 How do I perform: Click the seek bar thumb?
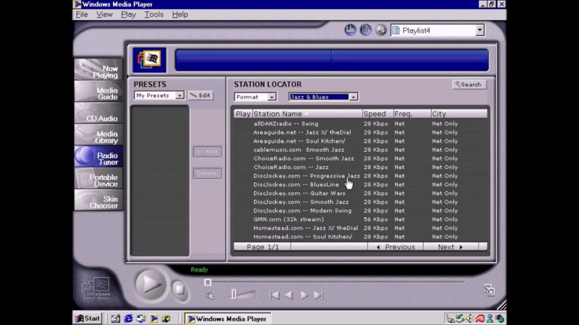click(208, 283)
